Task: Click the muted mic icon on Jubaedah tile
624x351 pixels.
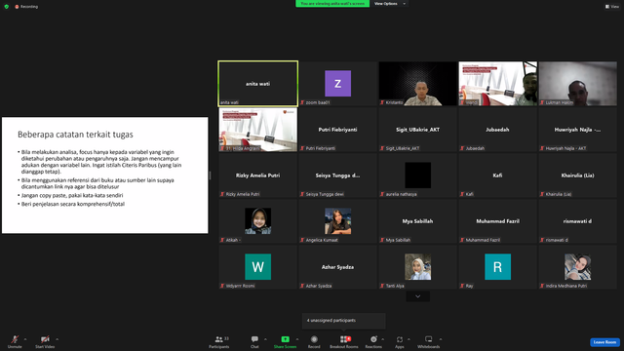Action: coord(462,148)
